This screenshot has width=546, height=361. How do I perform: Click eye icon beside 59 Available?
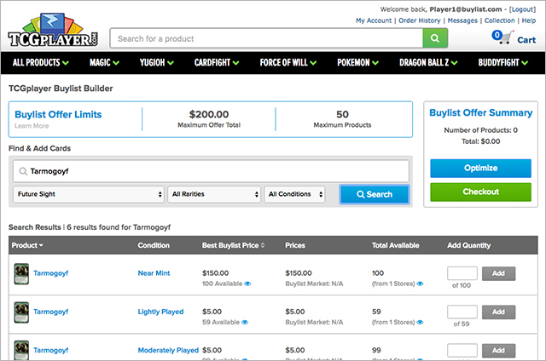245,323
